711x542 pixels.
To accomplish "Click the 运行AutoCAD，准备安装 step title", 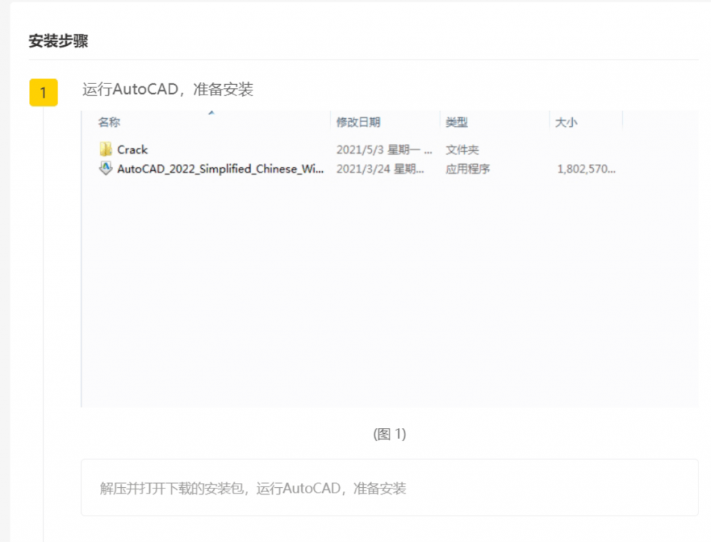I will (167, 90).
